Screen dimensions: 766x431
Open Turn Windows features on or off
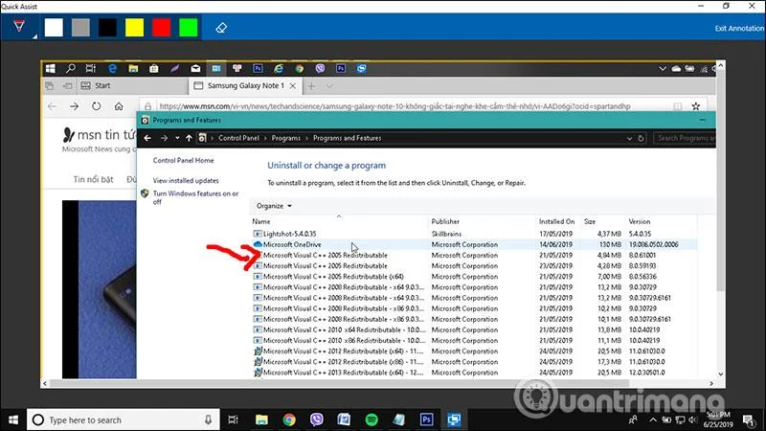(195, 197)
